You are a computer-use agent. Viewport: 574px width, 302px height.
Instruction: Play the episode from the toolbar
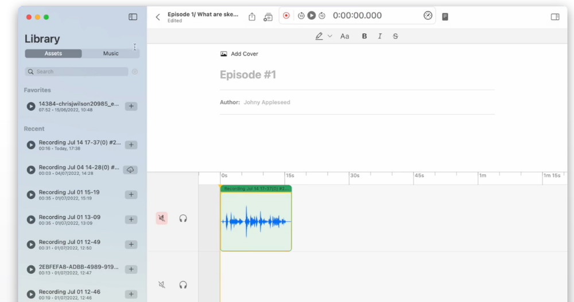pos(312,15)
